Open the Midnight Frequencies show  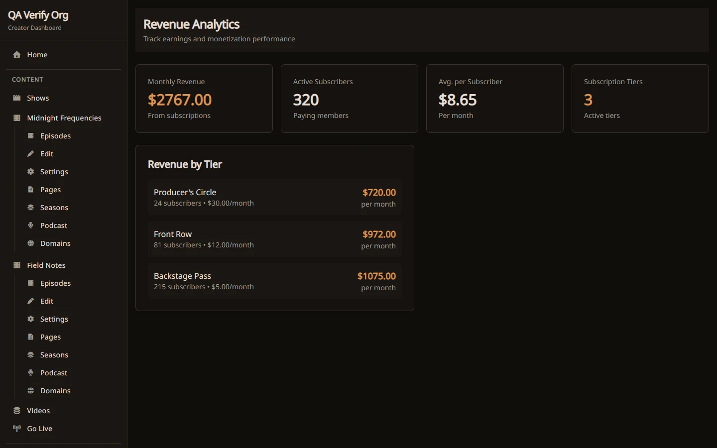(x=63, y=118)
